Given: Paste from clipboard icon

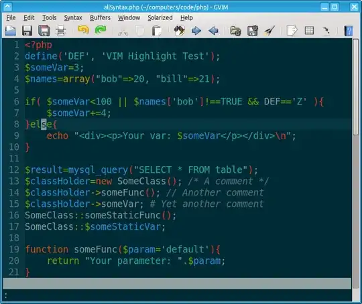Looking at the screenshot, I should click(157, 31).
